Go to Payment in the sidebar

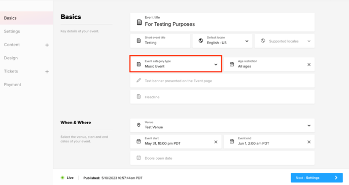pyautogui.click(x=13, y=85)
